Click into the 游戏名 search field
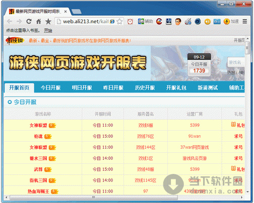254x203 pixels. click(236, 62)
